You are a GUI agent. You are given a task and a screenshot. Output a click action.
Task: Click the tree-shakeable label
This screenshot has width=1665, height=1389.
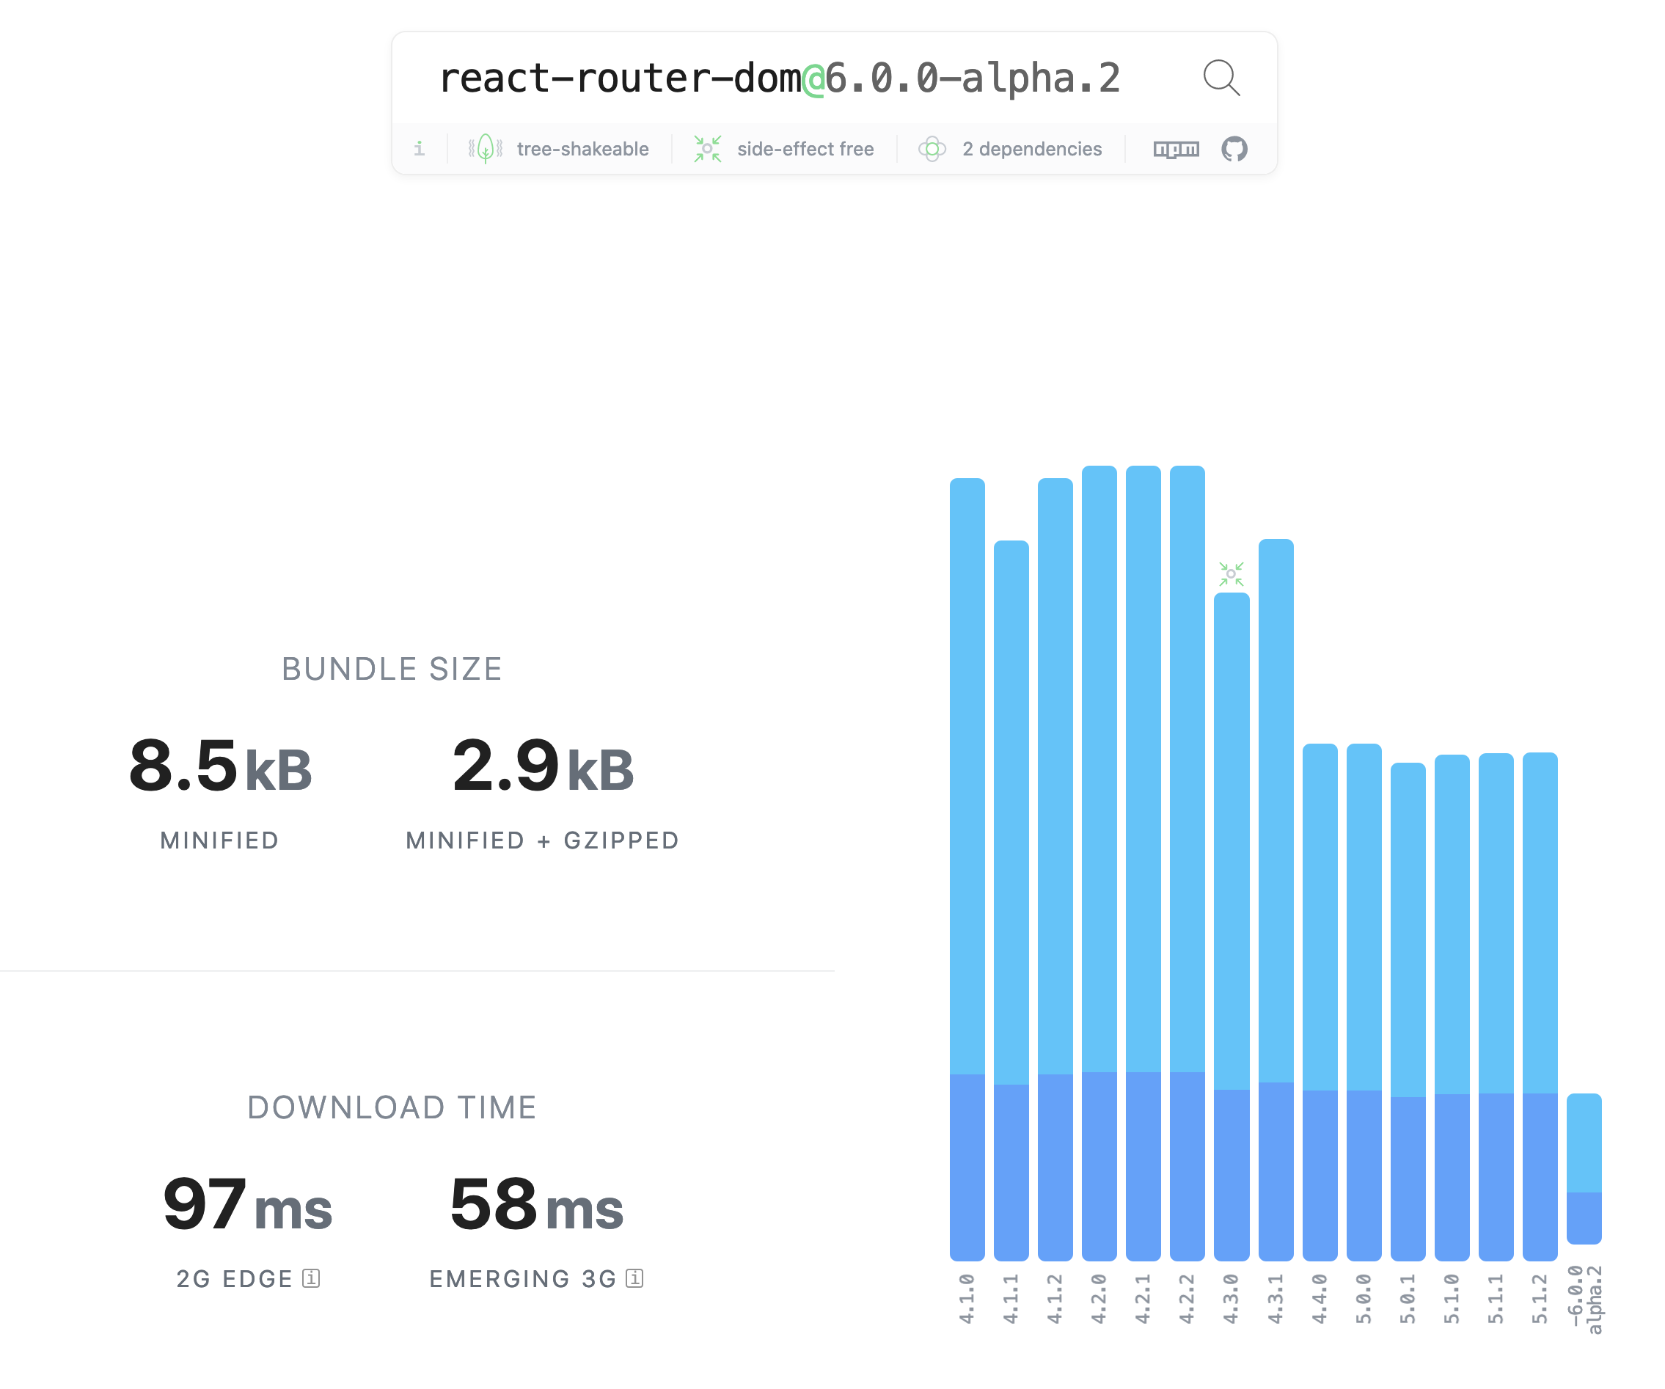[x=582, y=148]
